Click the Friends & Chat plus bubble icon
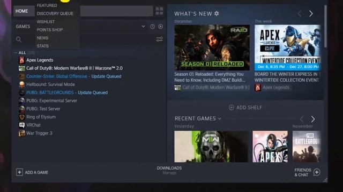Screen dimensions: 343x192 coord(317,172)
